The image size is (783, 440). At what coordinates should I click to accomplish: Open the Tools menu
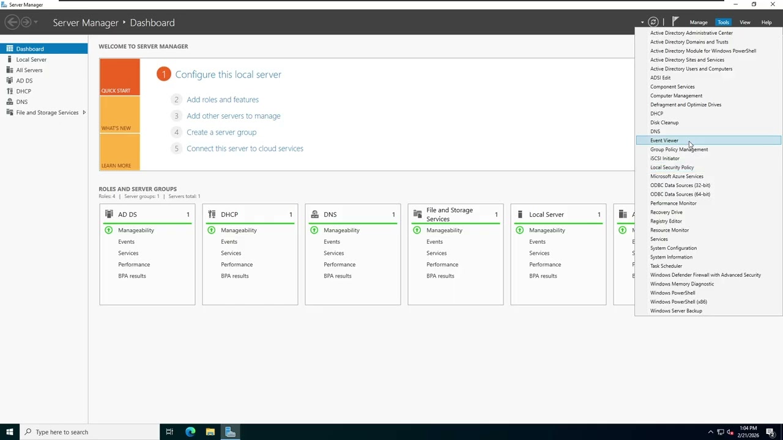(x=724, y=23)
